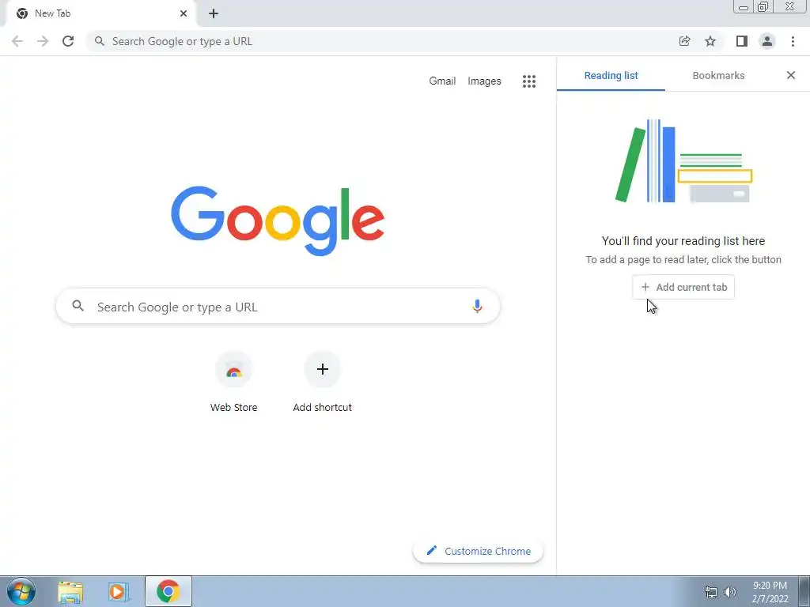Screen dimensions: 810x607
Task: Click the taskbar clock showing 9:20 PM
Action: point(770,592)
